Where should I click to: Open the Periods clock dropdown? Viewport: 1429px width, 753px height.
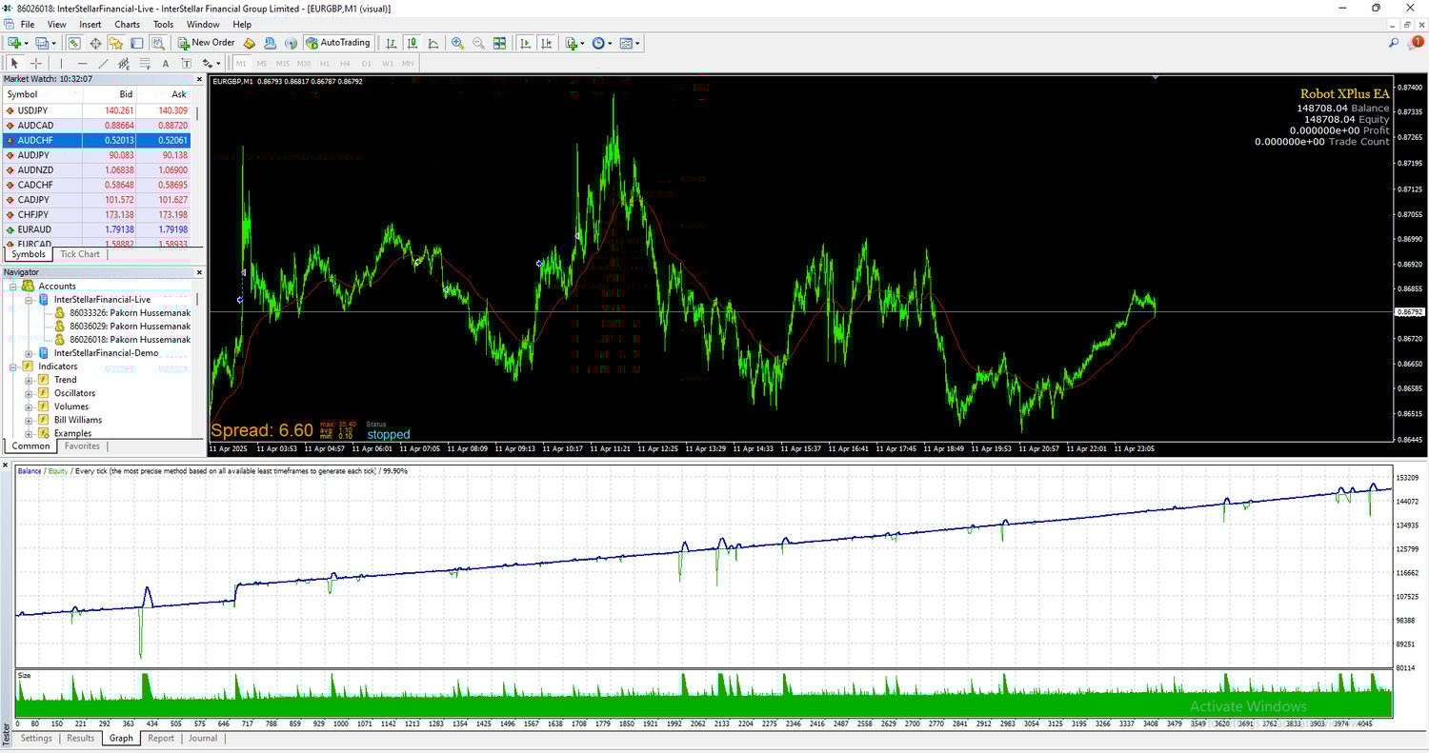[x=602, y=43]
